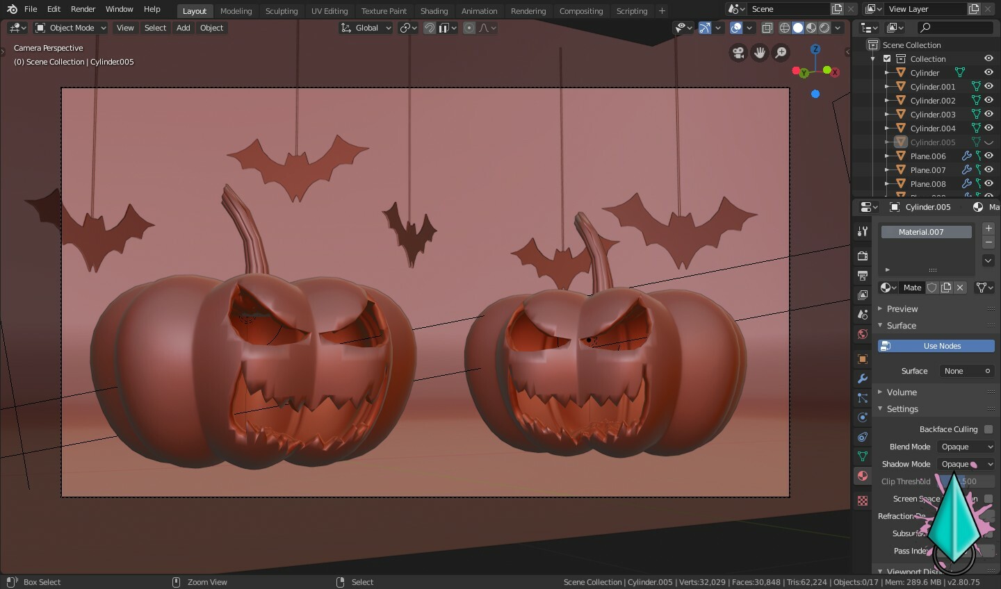Toggle viewport overlays display
The width and height of the screenshot is (1001, 589).
(736, 28)
